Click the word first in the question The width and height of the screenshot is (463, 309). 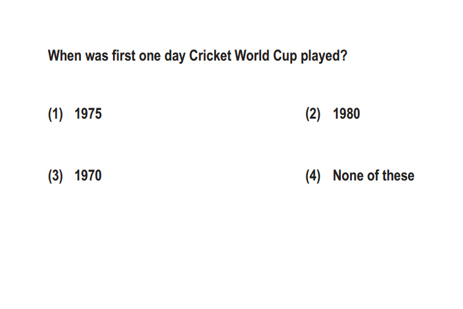pos(123,56)
